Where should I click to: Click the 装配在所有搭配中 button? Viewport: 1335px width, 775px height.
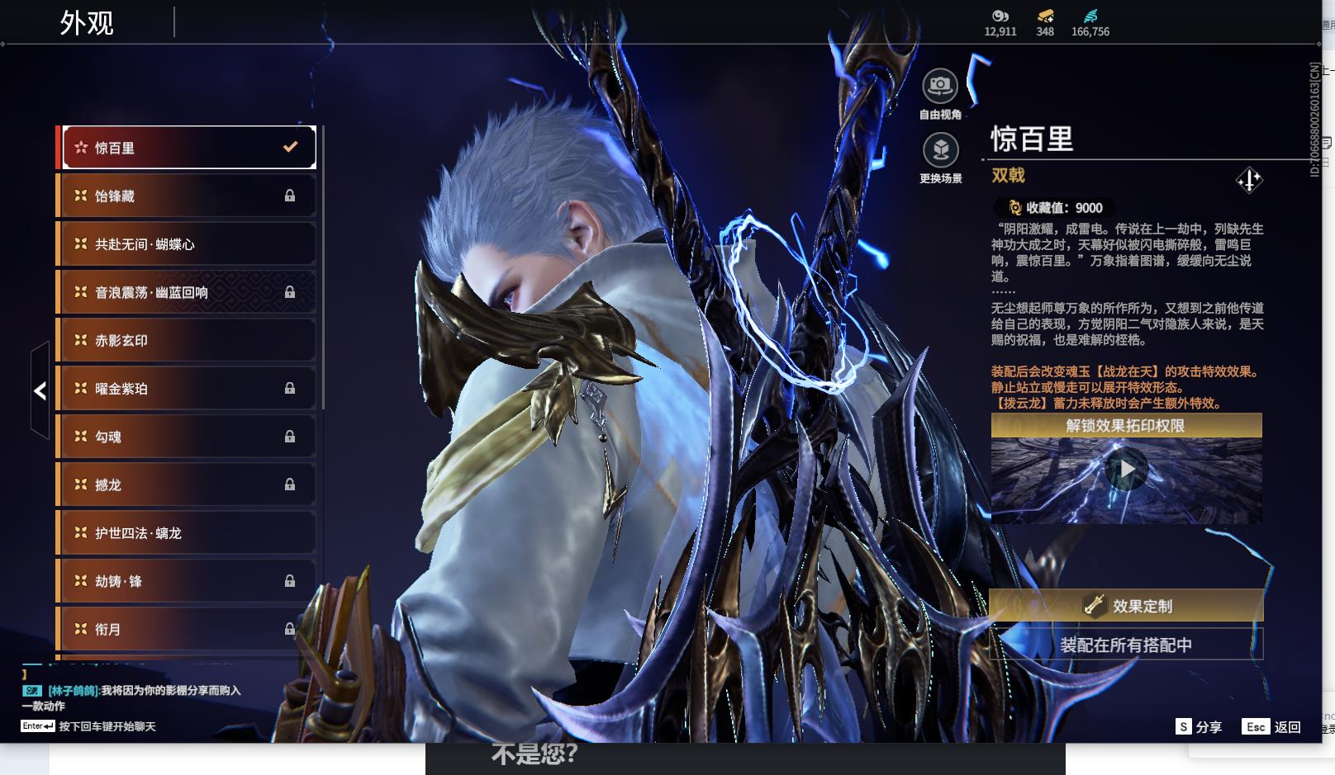coord(1125,645)
